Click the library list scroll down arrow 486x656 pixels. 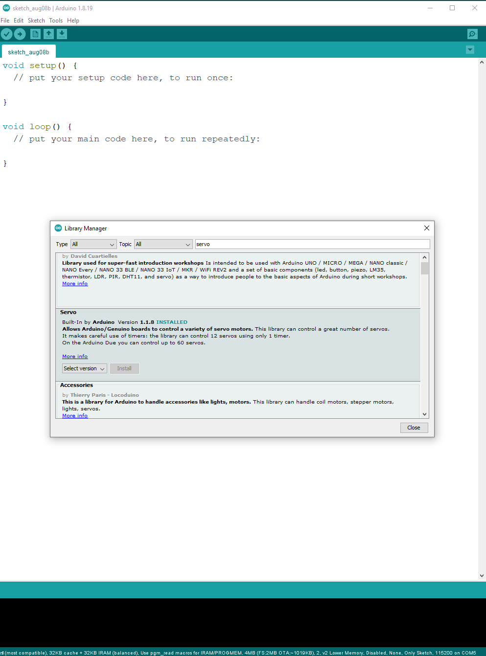click(424, 414)
